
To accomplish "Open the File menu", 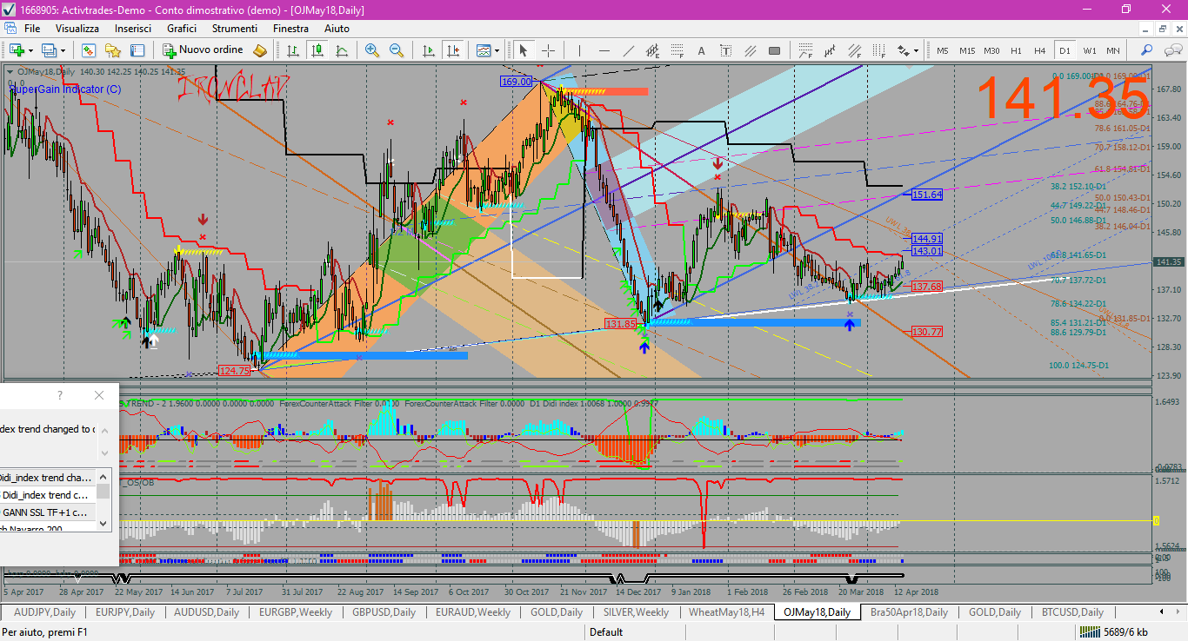I will (32, 29).
